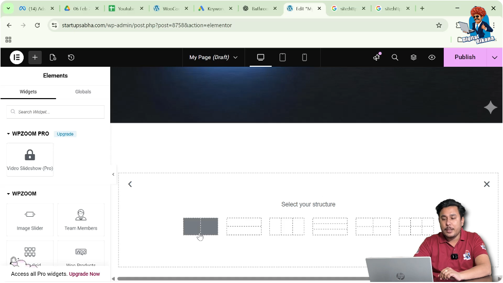This screenshot has width=503, height=283.
Task: Switch to the 06 Feb Drive tab
Action: tap(81, 9)
